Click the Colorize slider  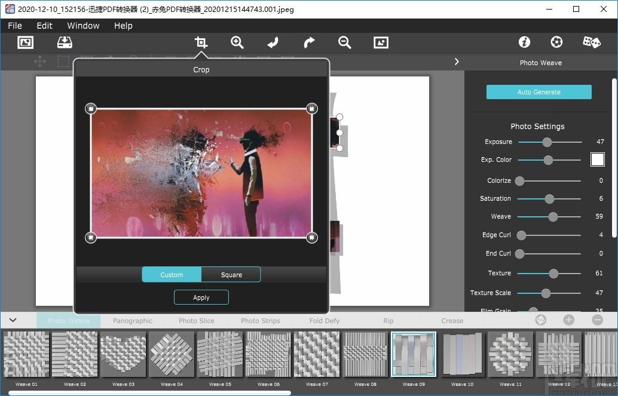549,181
